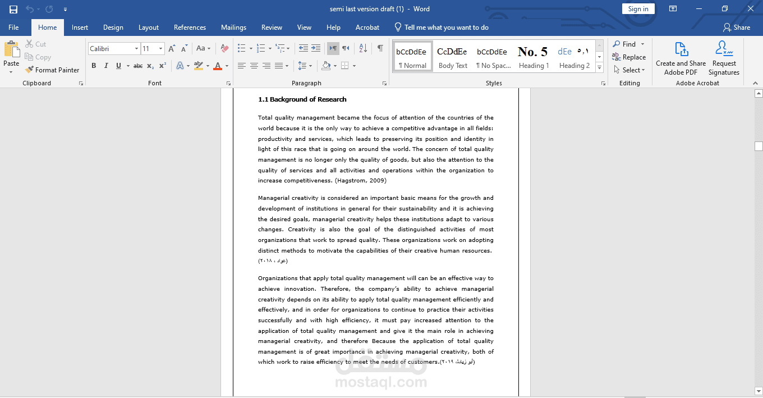Apply superscript formatting
Image resolution: width=763 pixels, height=398 pixels.
click(163, 66)
